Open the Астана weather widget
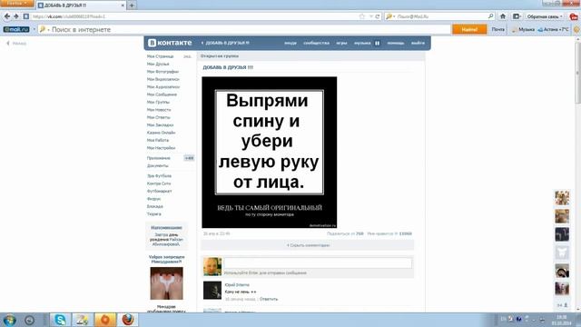581x327 pixels. (x=553, y=29)
